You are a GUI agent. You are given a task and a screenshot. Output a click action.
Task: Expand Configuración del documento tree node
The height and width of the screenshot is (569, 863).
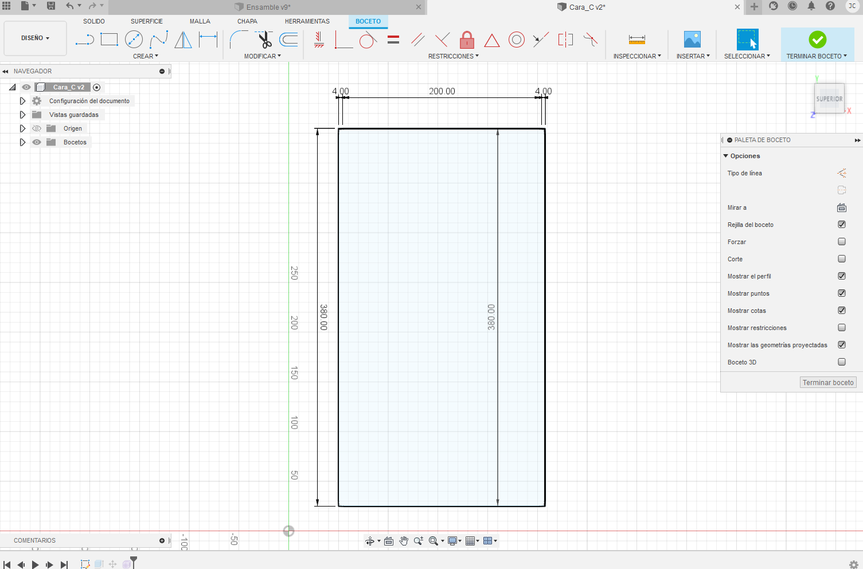pyautogui.click(x=22, y=101)
